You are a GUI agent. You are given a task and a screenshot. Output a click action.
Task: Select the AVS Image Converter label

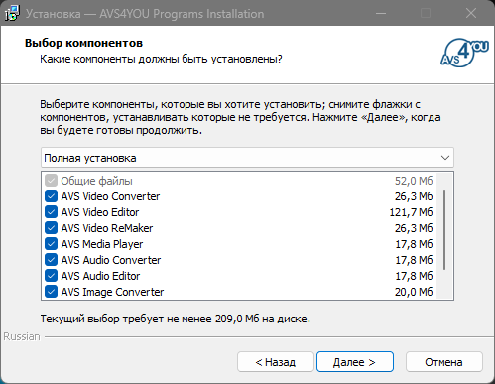(x=112, y=292)
